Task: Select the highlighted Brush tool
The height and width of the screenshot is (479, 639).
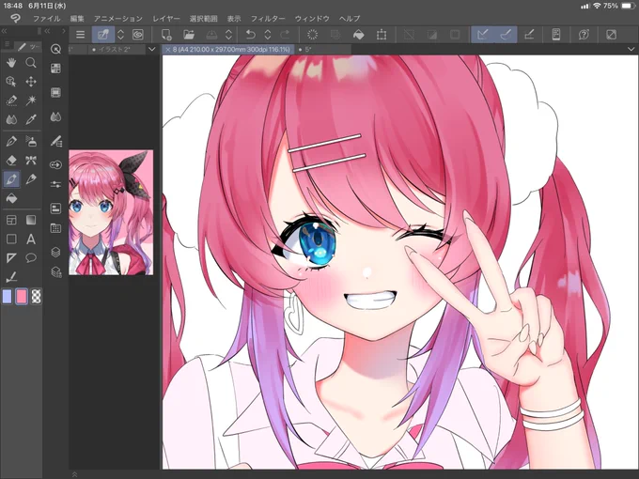Action: (x=11, y=178)
